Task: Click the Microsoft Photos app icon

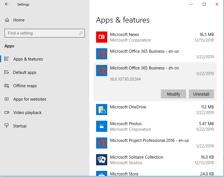Action: pos(102,126)
